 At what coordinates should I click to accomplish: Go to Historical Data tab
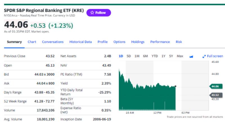click(x=80, y=42)
